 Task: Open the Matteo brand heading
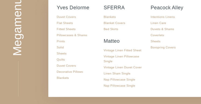tap(112, 41)
